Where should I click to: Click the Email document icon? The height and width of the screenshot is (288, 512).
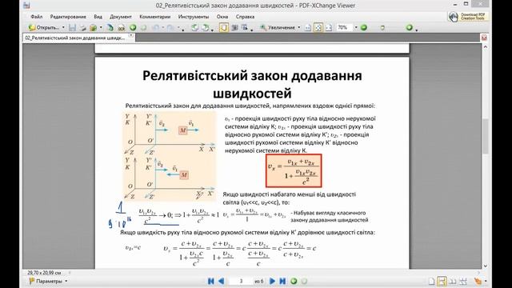point(94,28)
